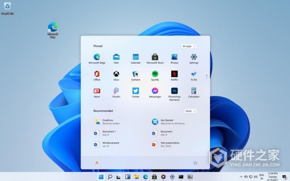Open the Recycle Bin on the desktop
290x181 pixels.
(x=7, y=9)
